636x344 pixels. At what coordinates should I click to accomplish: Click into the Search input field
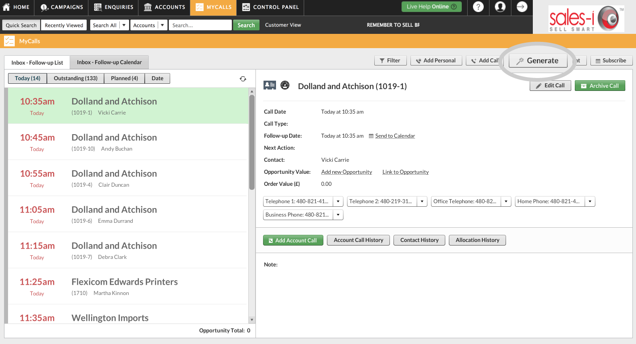[200, 25]
